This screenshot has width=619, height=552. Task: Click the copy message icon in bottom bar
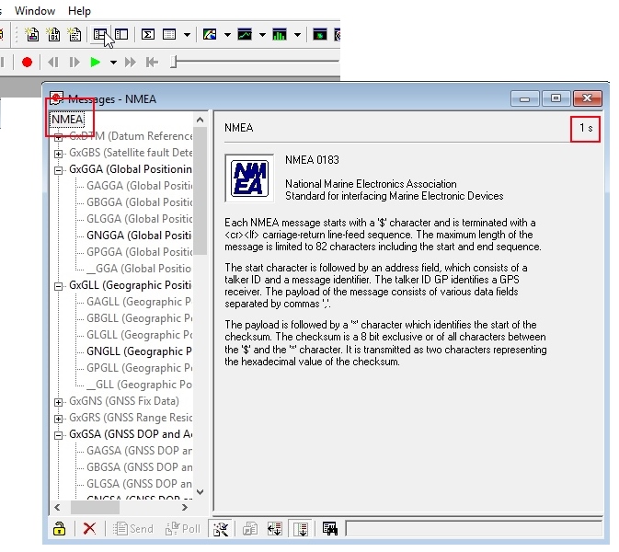pyautogui.click(x=250, y=529)
